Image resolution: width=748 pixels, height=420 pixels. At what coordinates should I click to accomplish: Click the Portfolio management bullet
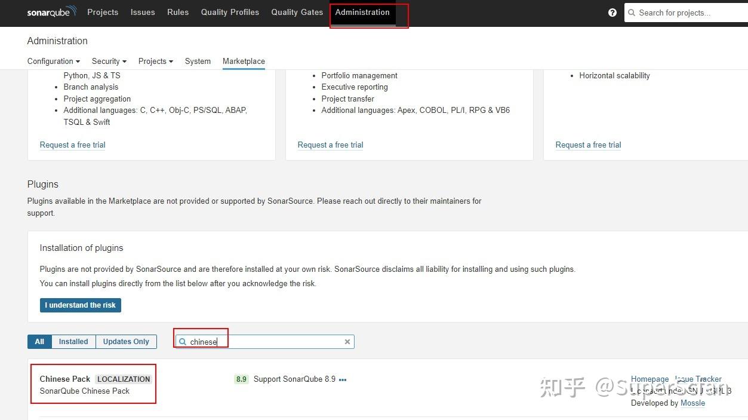click(x=359, y=75)
